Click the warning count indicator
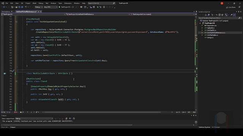 point(22,112)
